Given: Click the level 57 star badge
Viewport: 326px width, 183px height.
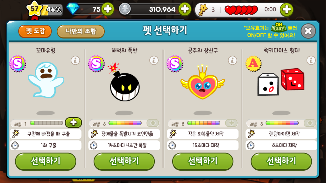Looking at the screenshot, I should coord(34,9).
